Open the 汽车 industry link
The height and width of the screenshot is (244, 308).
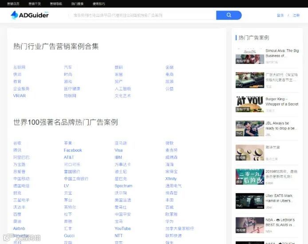68,67
